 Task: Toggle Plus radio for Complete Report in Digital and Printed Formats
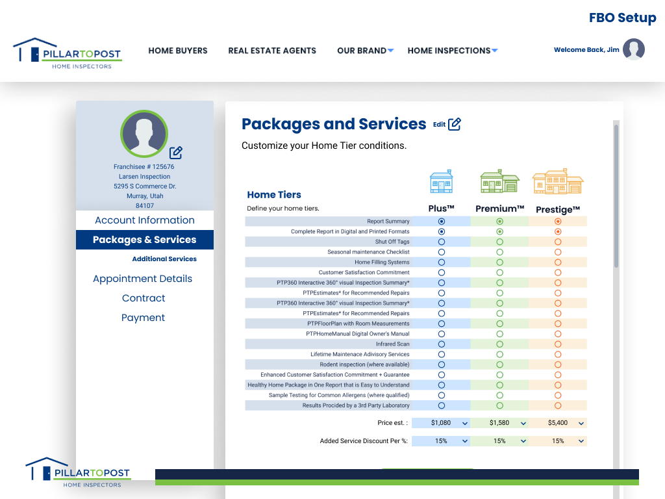pyautogui.click(x=442, y=232)
